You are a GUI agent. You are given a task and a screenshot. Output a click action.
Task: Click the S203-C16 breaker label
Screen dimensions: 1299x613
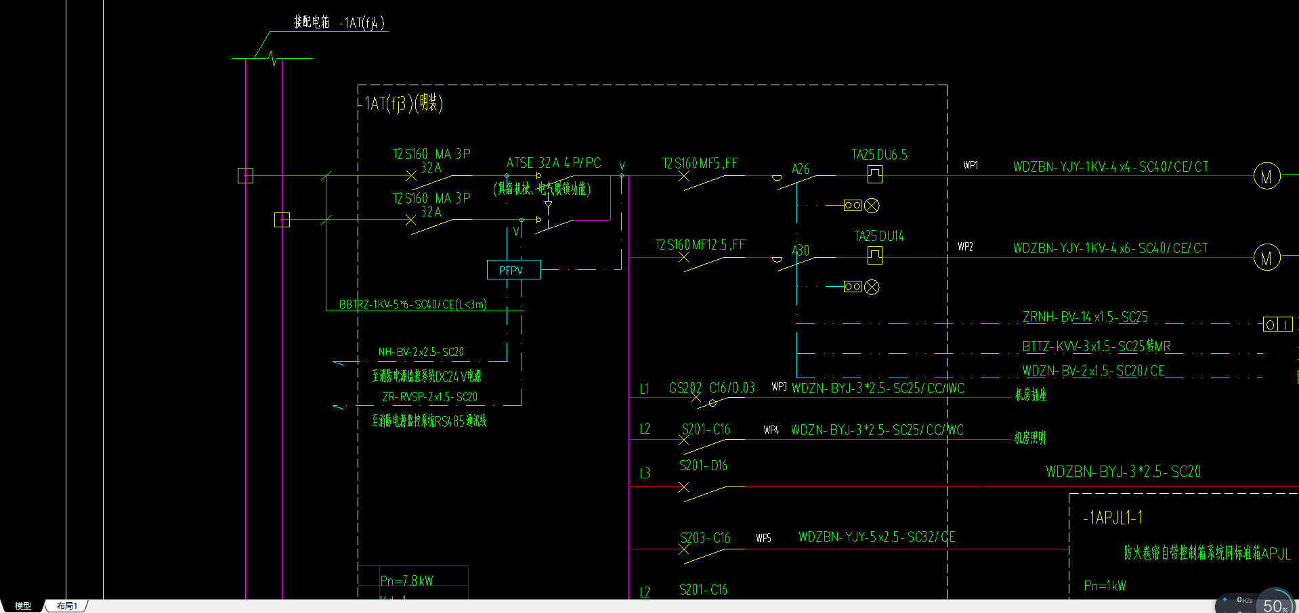[705, 538]
